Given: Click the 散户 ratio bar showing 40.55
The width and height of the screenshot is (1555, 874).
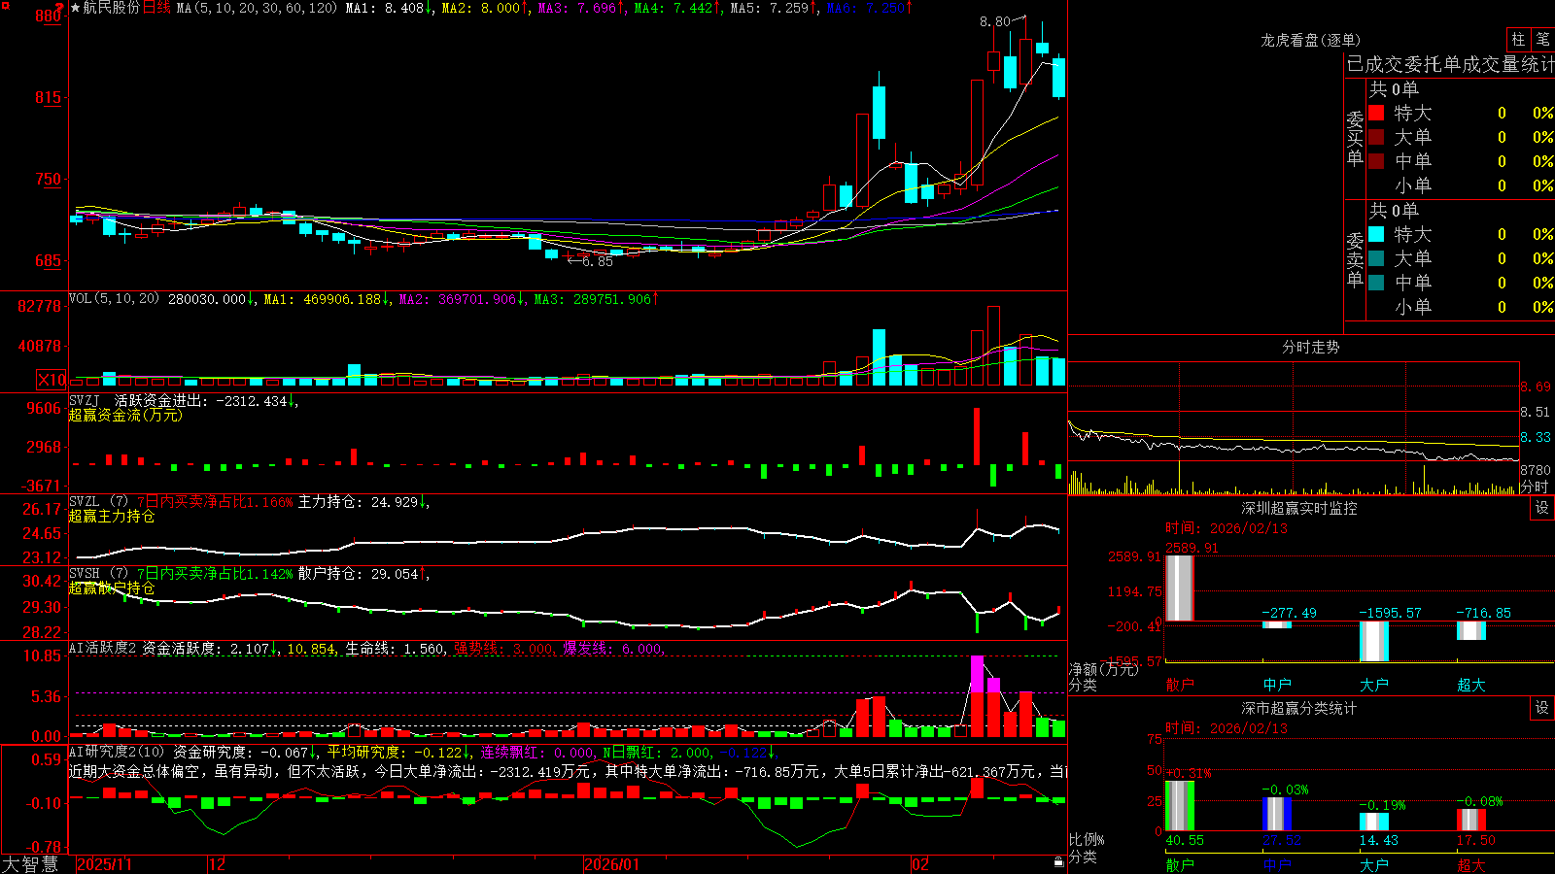Looking at the screenshot, I should [x=1180, y=806].
